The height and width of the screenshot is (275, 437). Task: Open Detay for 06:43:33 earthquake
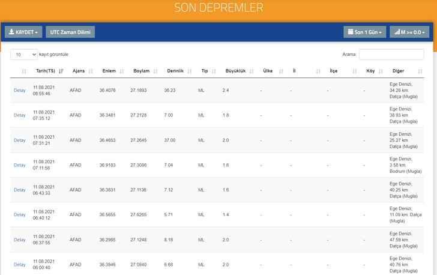[19, 190]
